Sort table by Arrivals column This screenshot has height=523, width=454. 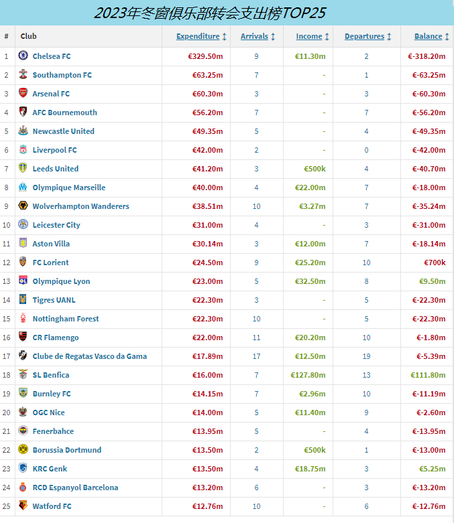(x=254, y=37)
